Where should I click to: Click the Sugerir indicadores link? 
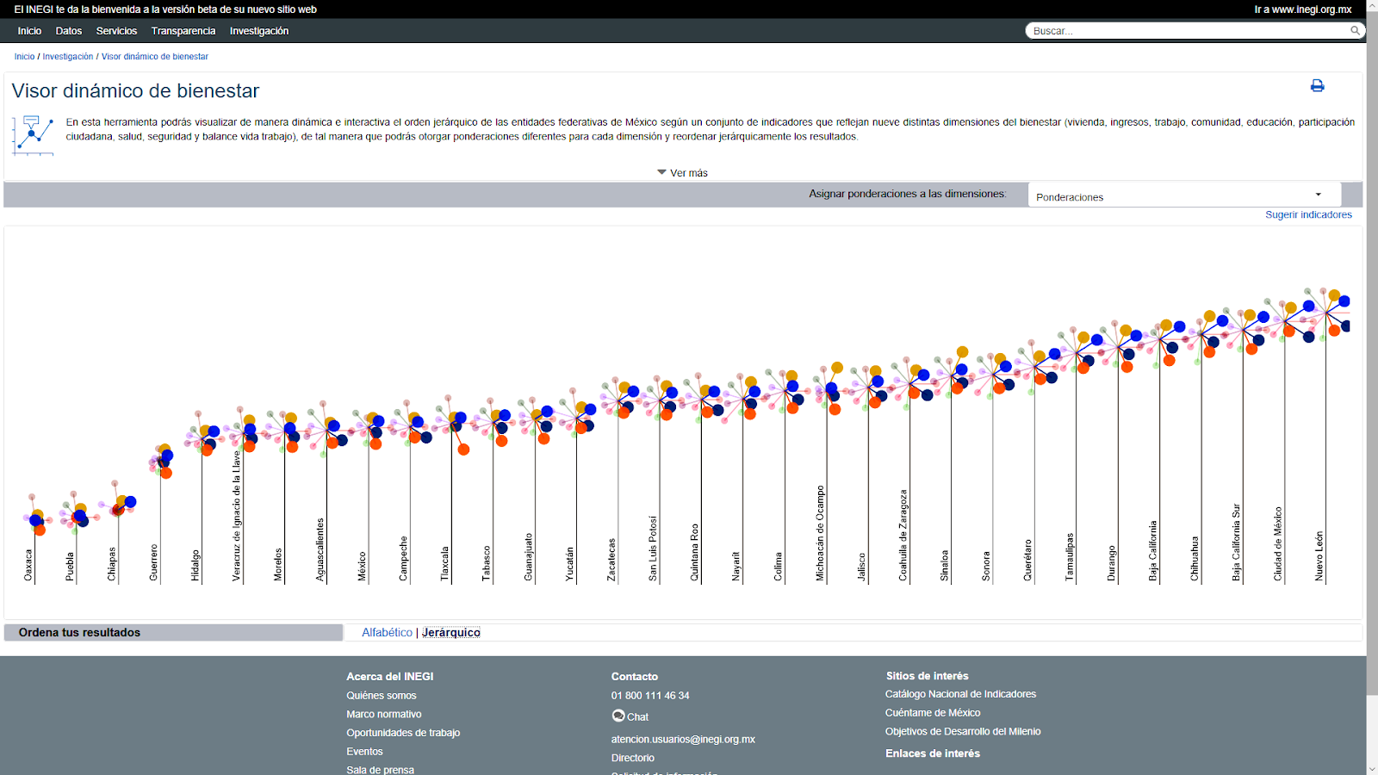click(1308, 214)
